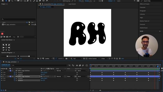Image resolution: width=163 pixels, height=92 pixels.
Task: Toggle layer 1 Position stopwatch
Action: pos(15,73)
